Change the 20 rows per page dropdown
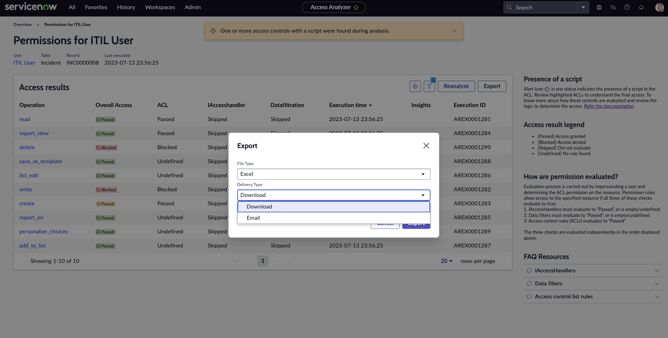Viewport: 668px width, 338px height. click(x=447, y=261)
